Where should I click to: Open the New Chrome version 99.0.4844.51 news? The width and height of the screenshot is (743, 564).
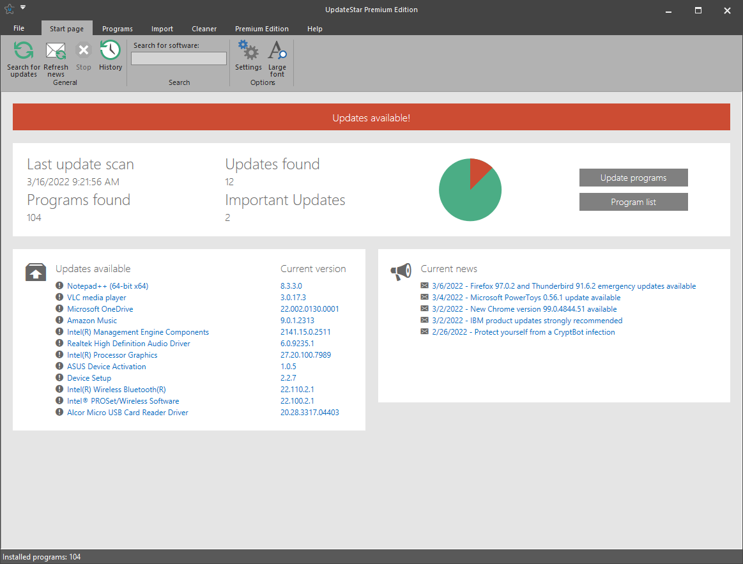[524, 309]
